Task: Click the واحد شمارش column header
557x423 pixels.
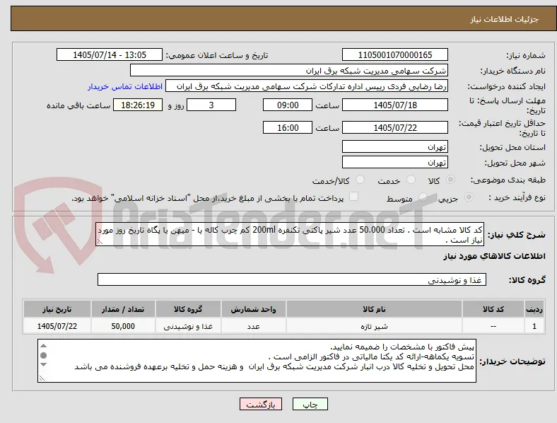Action: point(253,309)
